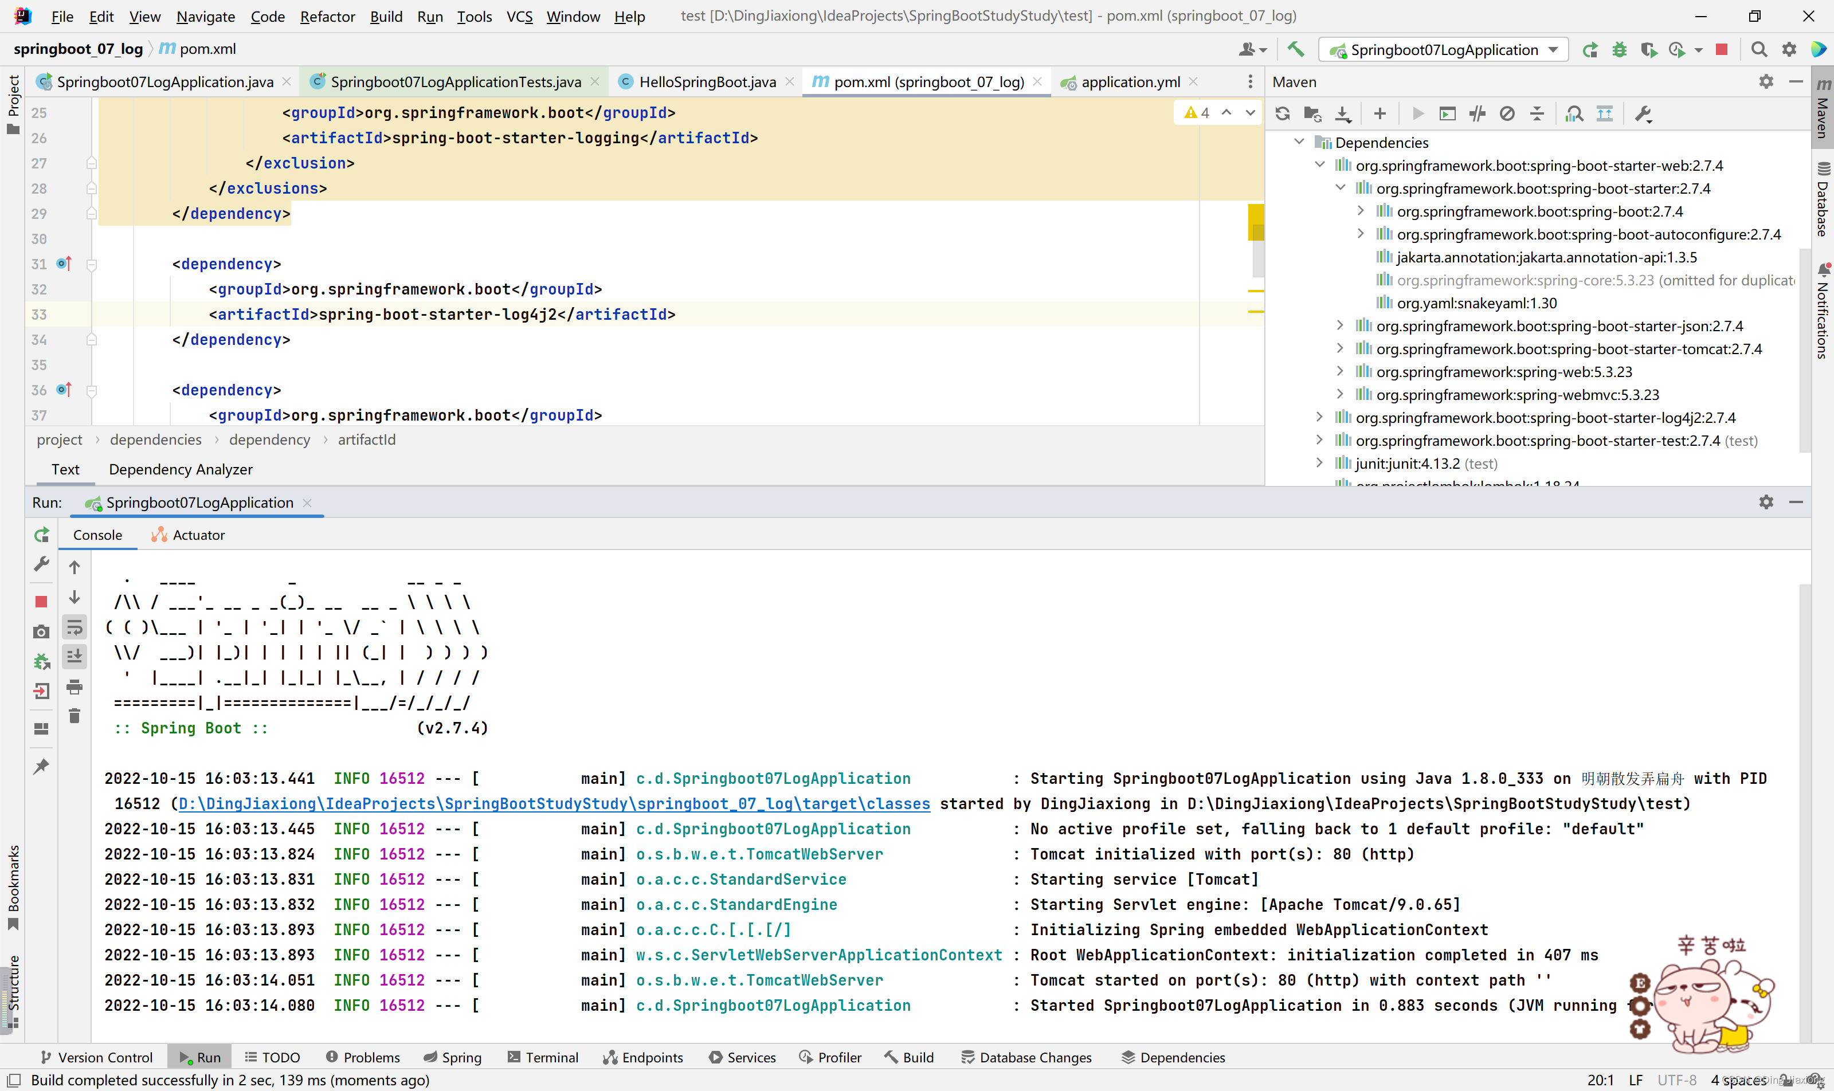
Task: Open Endpoints tool window
Action: click(644, 1057)
